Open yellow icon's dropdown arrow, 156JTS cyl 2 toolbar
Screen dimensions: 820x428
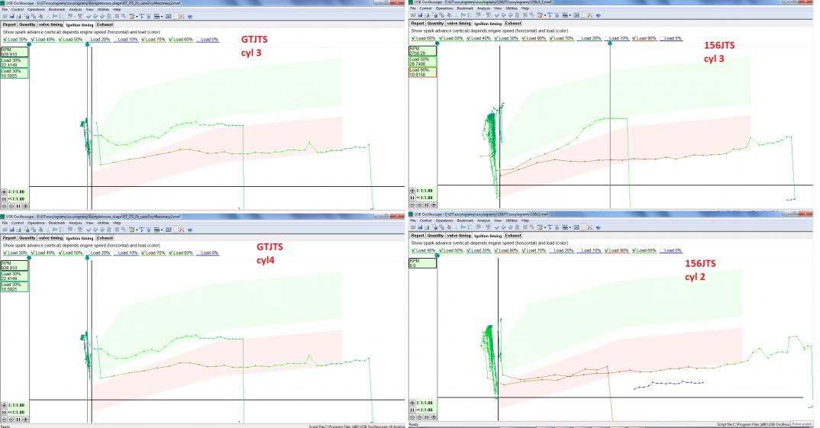(545, 227)
